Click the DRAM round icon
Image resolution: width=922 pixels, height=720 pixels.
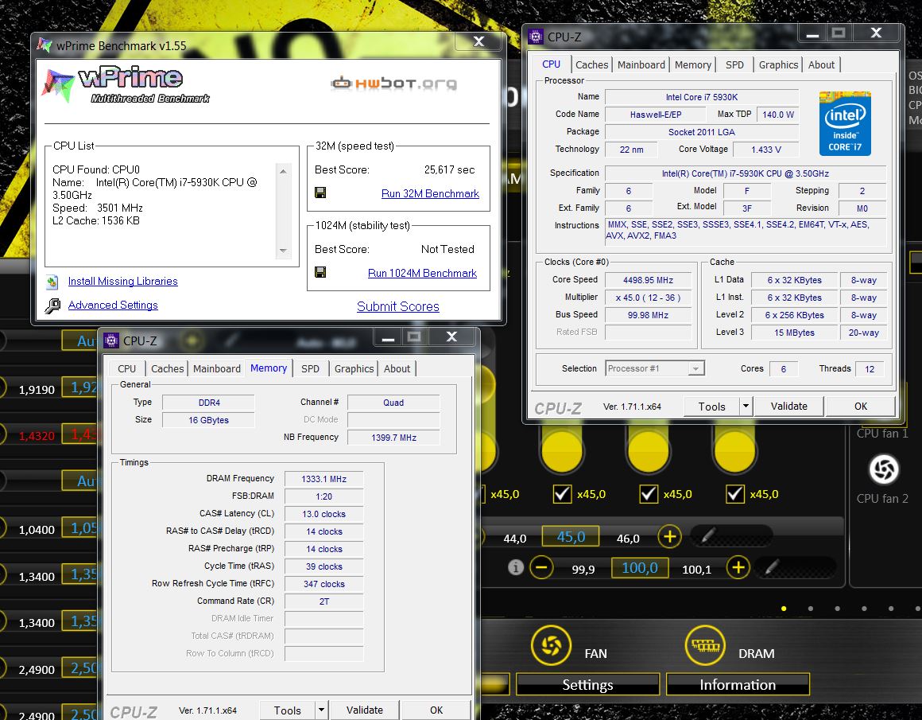tap(705, 646)
